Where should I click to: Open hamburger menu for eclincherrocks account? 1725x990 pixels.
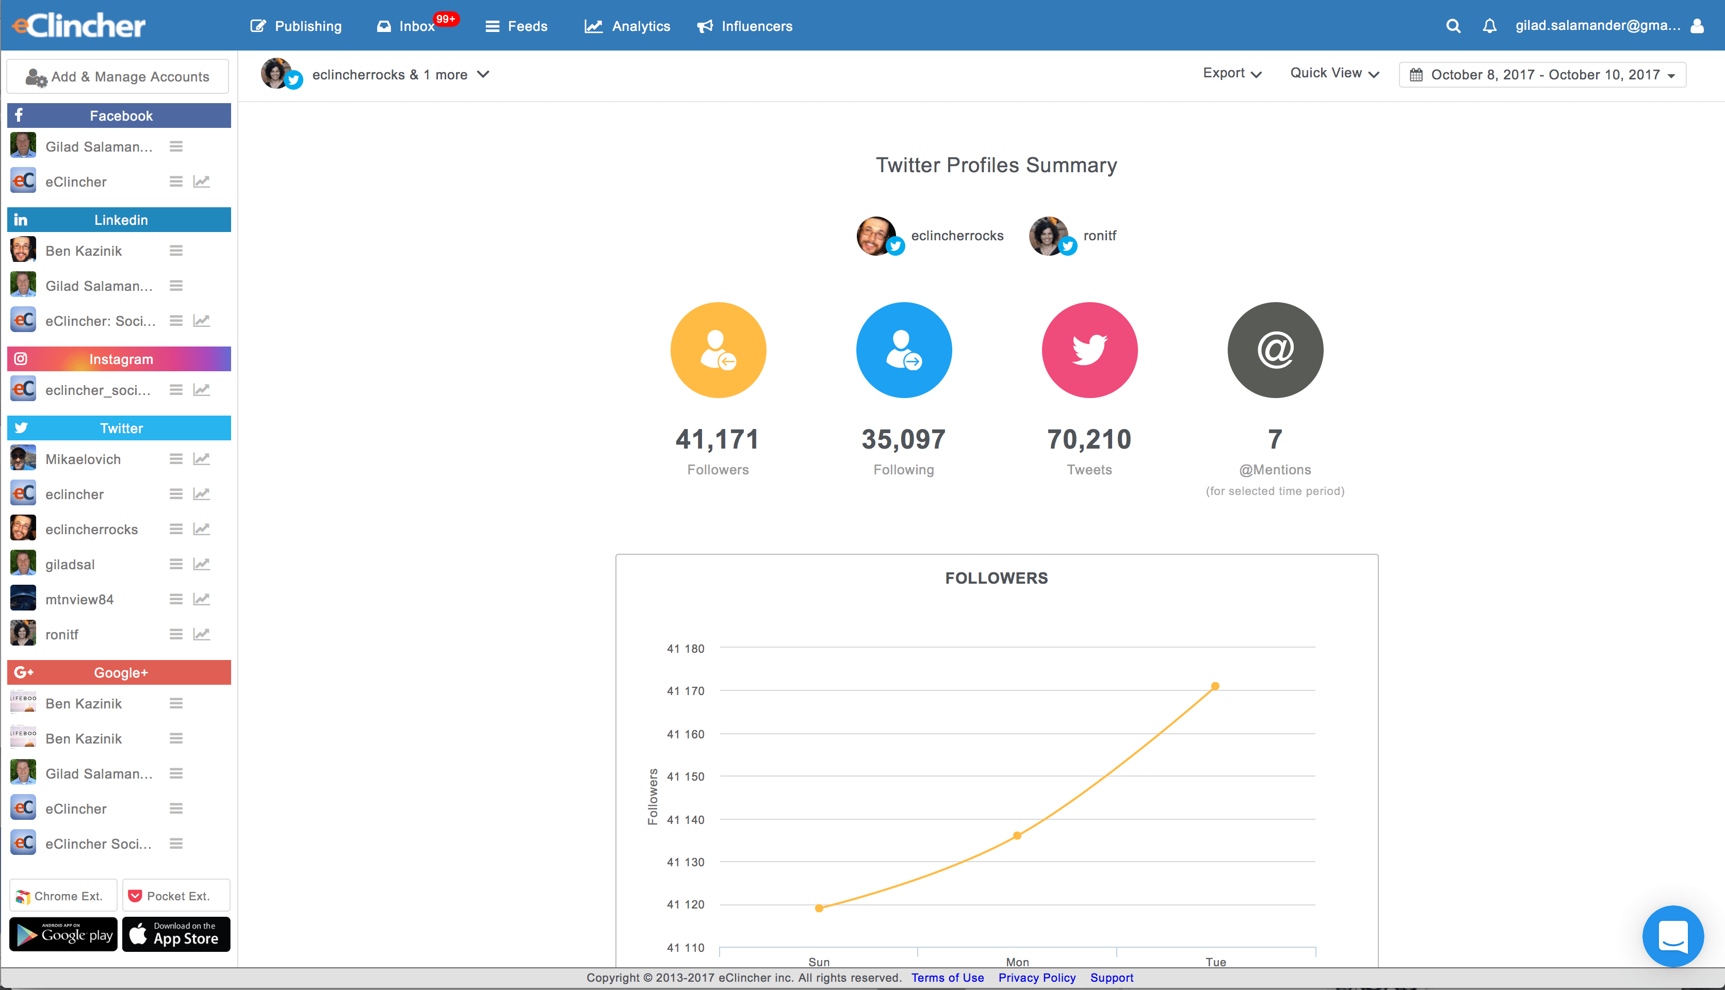pos(176,529)
